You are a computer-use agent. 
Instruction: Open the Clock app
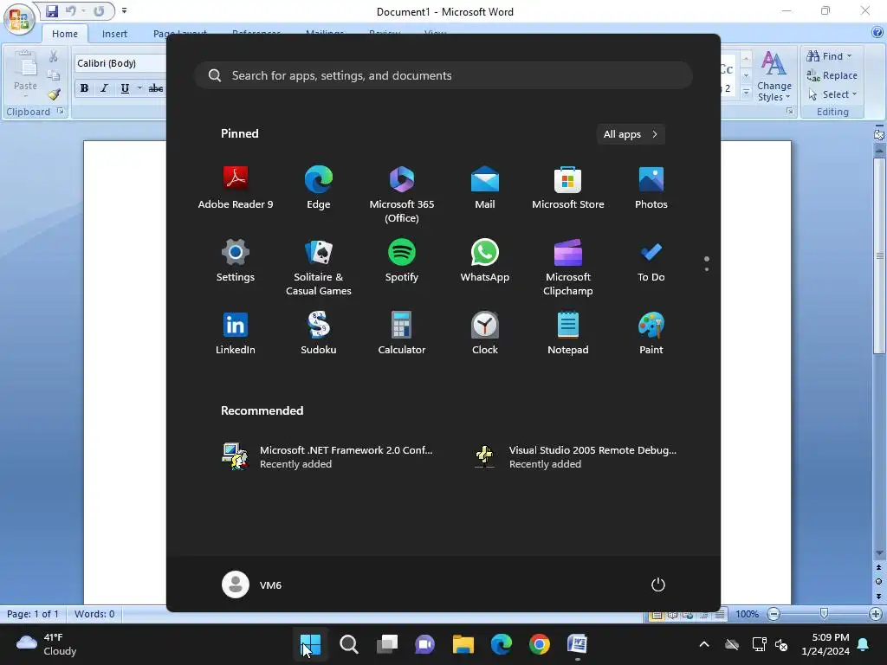point(485,333)
